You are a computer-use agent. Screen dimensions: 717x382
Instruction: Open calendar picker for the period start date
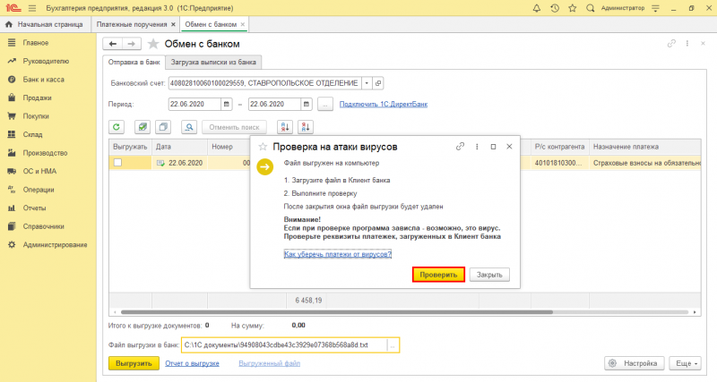point(227,104)
